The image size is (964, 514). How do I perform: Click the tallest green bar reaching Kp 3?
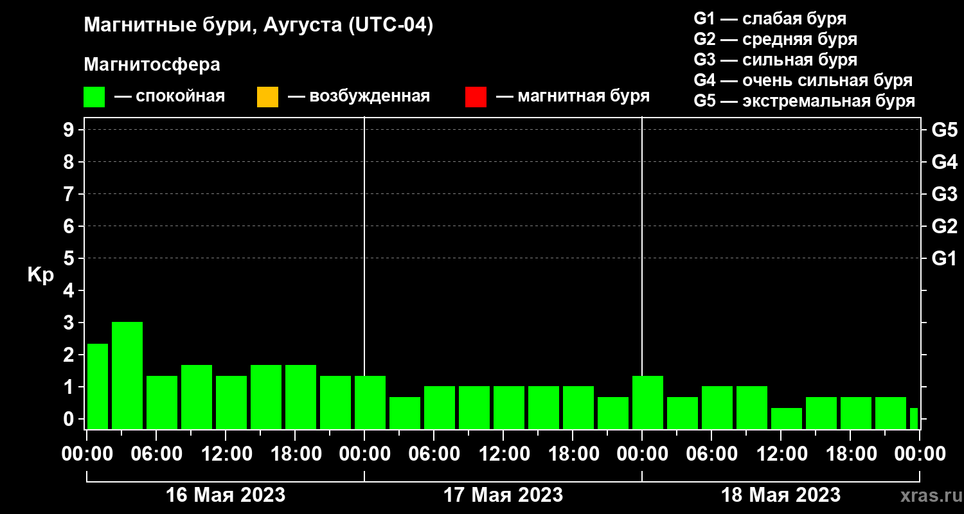127,375
